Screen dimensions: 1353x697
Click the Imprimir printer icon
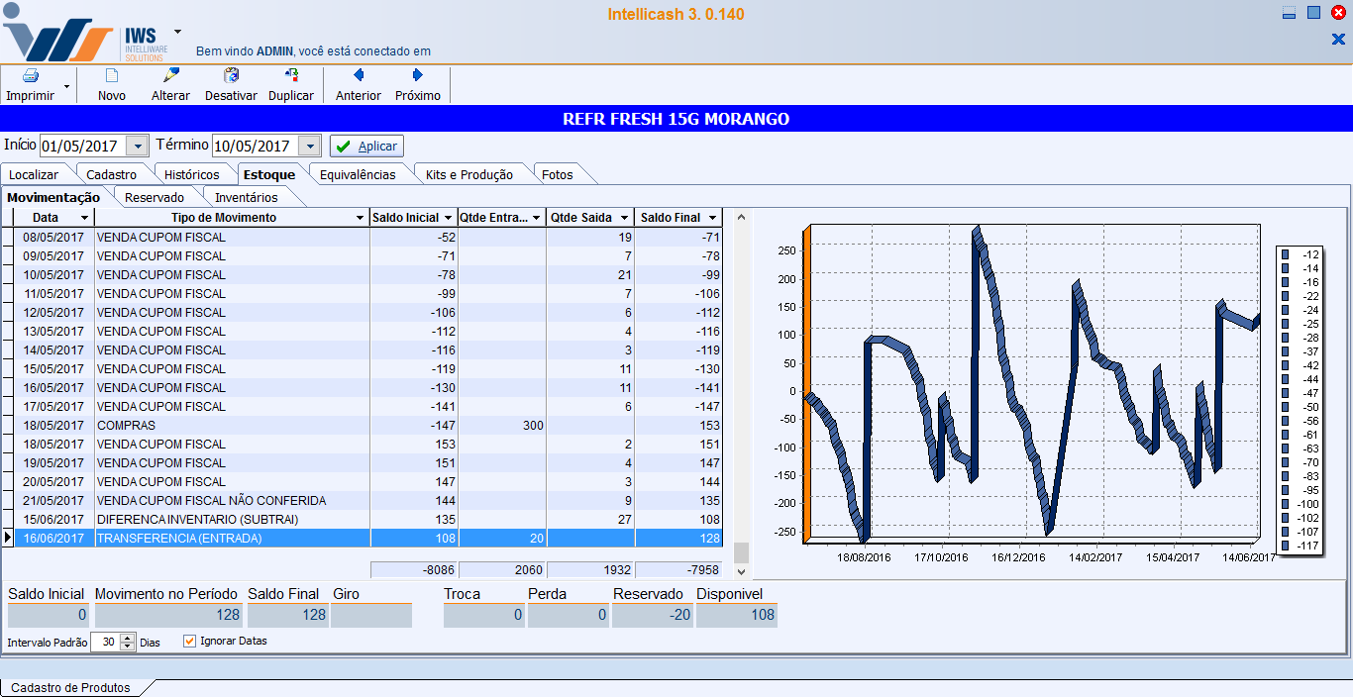tap(30, 76)
